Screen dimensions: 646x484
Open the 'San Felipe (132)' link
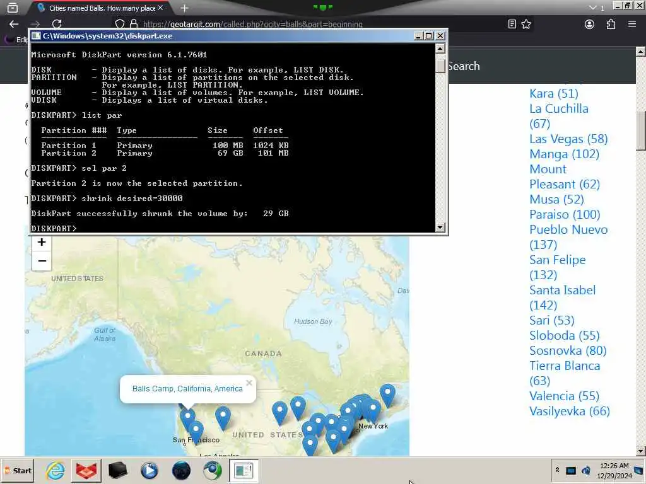[x=558, y=267]
